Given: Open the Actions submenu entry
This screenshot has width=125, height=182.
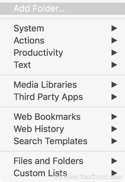Looking at the screenshot, I should pyautogui.click(x=63, y=40).
